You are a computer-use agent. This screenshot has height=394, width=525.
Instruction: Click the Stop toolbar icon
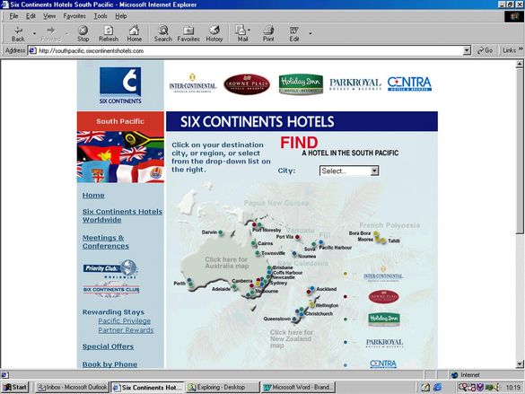pyautogui.click(x=83, y=33)
